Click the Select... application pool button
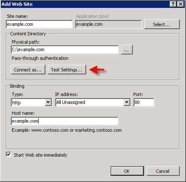 pyautogui.click(x=162, y=25)
